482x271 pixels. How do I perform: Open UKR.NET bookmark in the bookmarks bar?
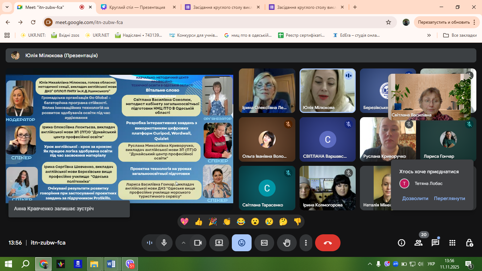pyautogui.click(x=33, y=35)
